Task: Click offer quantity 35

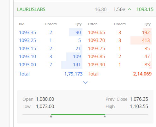Action: pyautogui.click(x=147, y=49)
